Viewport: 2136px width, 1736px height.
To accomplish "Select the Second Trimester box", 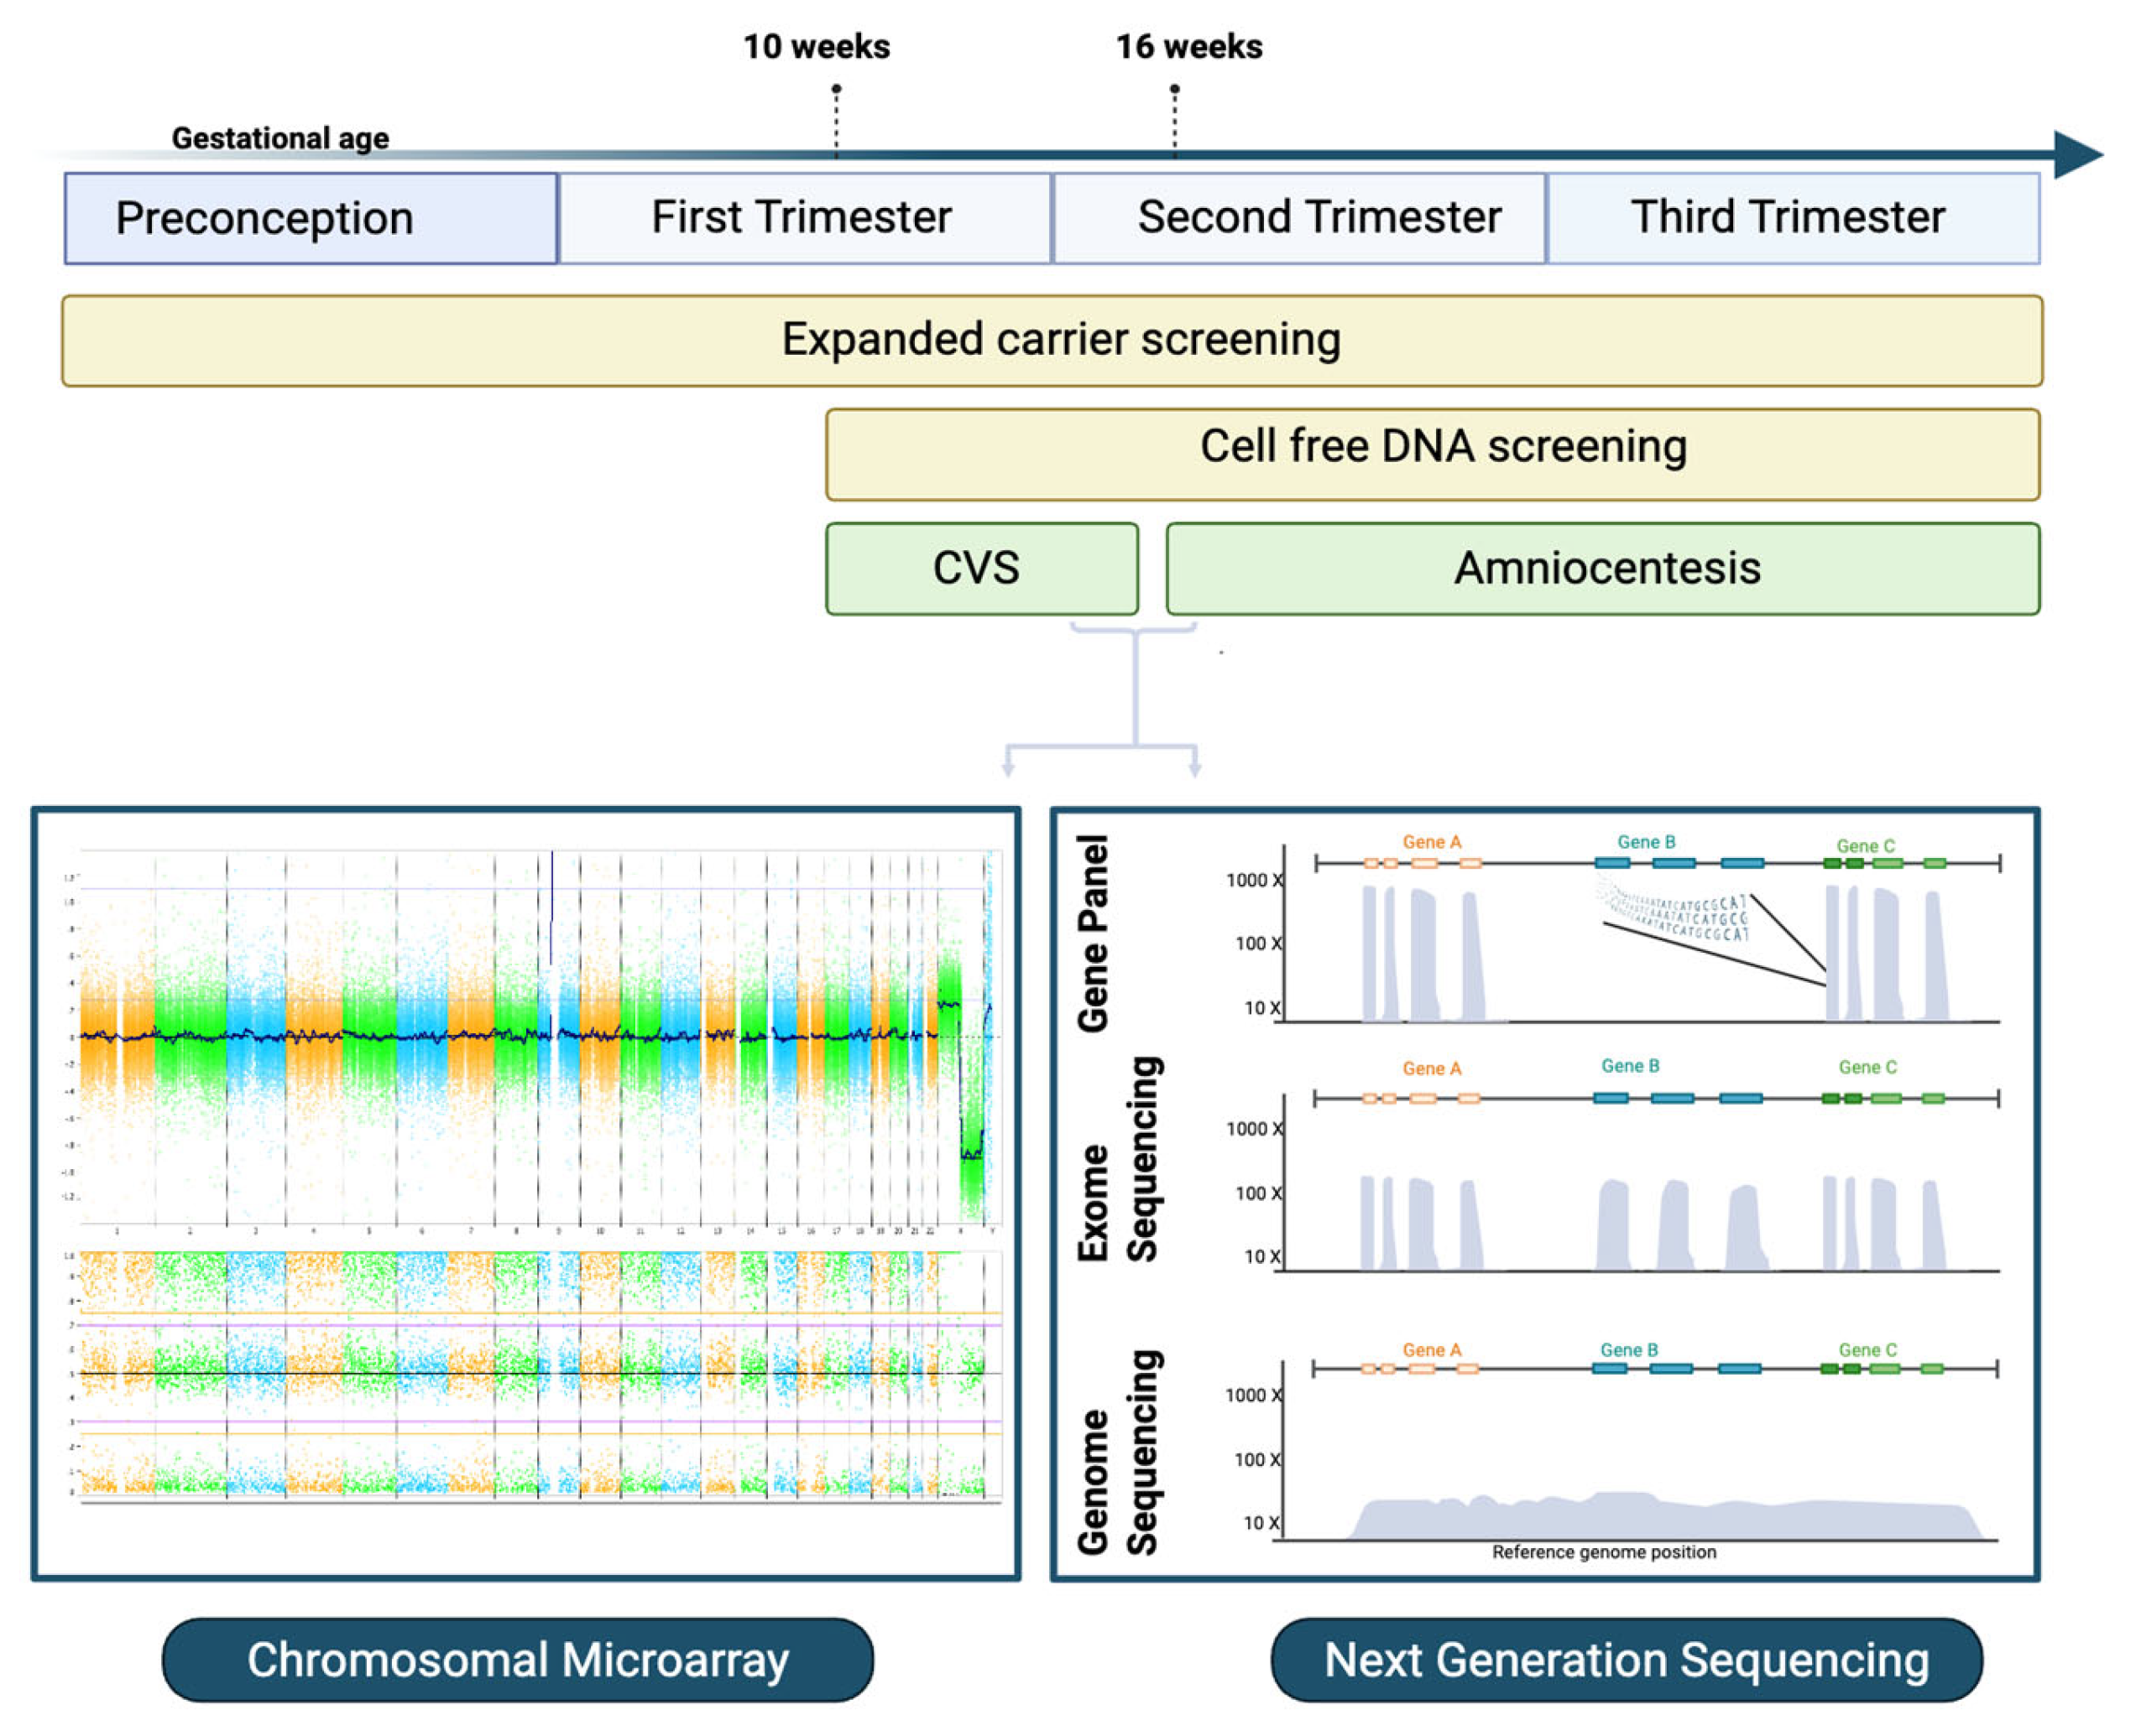I will (x=1299, y=218).
